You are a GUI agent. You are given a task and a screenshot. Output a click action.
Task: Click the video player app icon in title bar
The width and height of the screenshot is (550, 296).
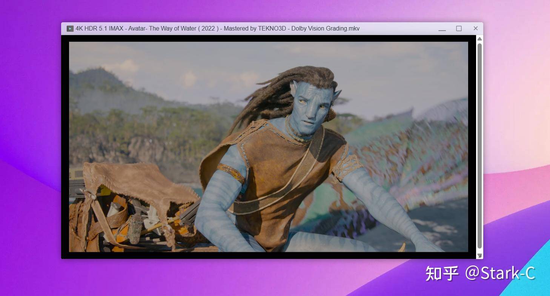pyautogui.click(x=70, y=29)
